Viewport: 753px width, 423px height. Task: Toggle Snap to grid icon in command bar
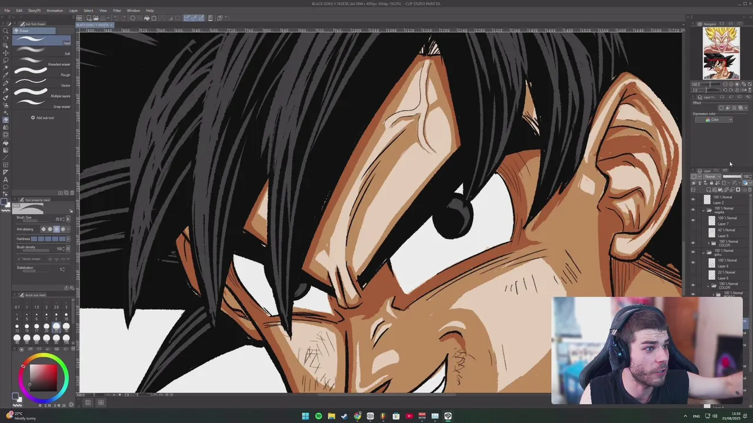click(201, 18)
